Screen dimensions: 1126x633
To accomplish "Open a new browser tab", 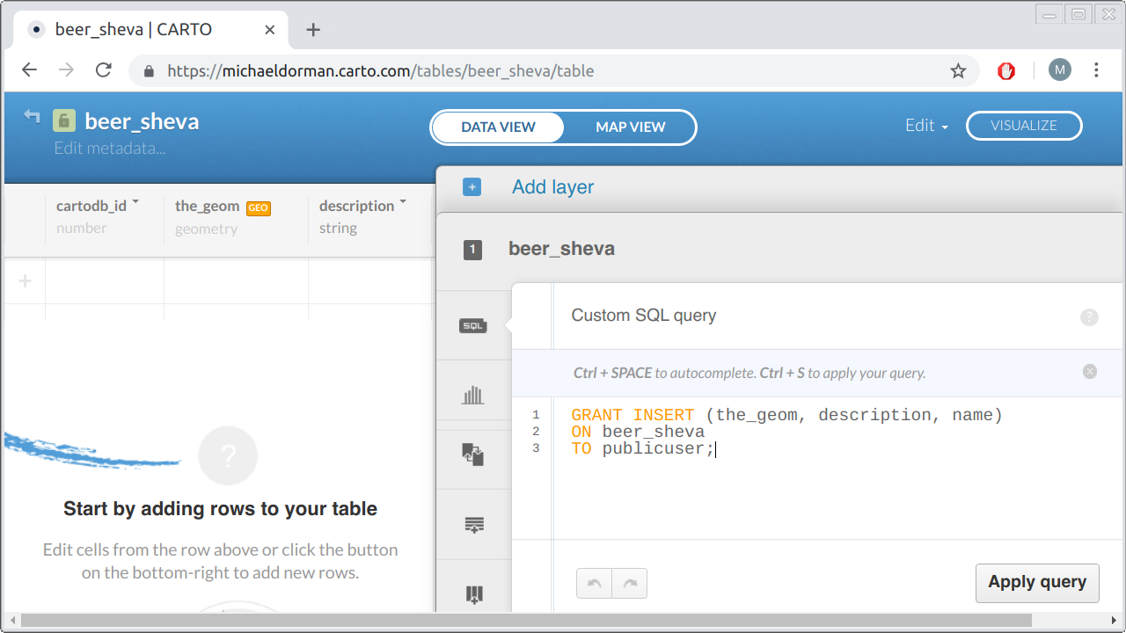I will click(x=313, y=30).
